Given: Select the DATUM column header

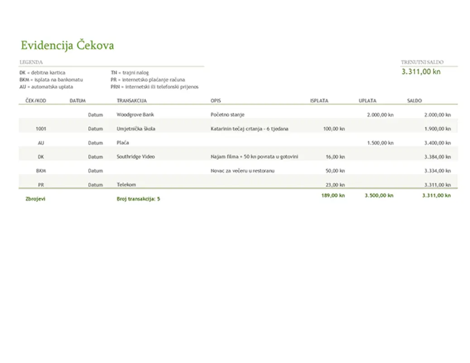Looking at the screenshot, I should pos(77,101).
